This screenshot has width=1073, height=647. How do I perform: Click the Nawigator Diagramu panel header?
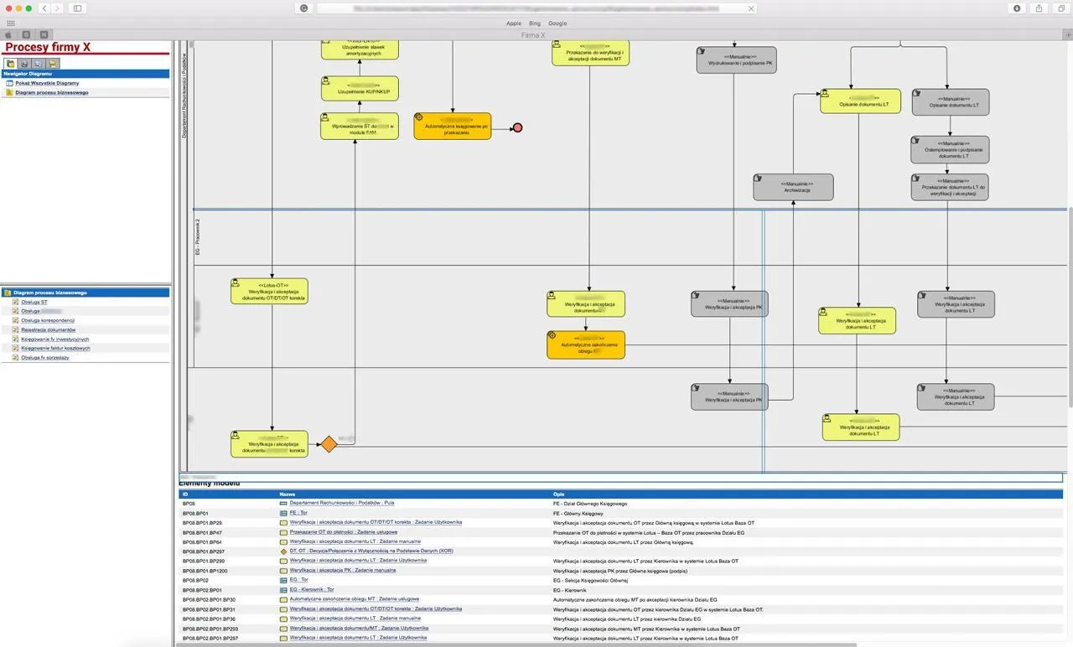tap(86, 74)
